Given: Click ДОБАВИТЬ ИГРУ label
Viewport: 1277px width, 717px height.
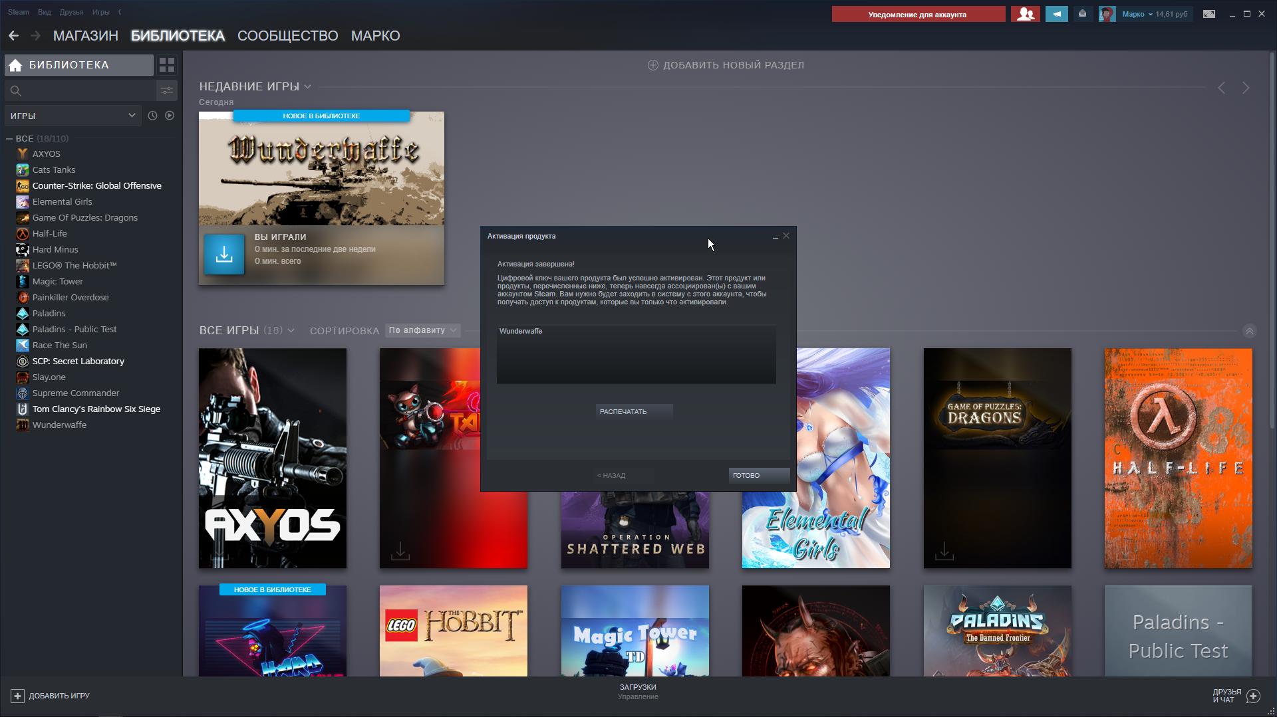Looking at the screenshot, I should [x=59, y=696].
